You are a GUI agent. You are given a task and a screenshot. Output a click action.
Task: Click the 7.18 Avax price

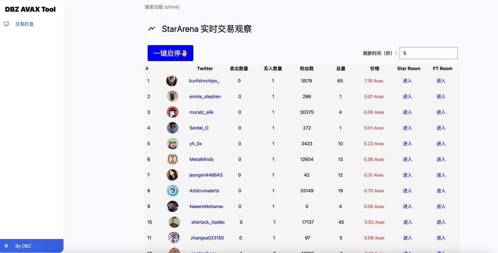pyautogui.click(x=373, y=81)
